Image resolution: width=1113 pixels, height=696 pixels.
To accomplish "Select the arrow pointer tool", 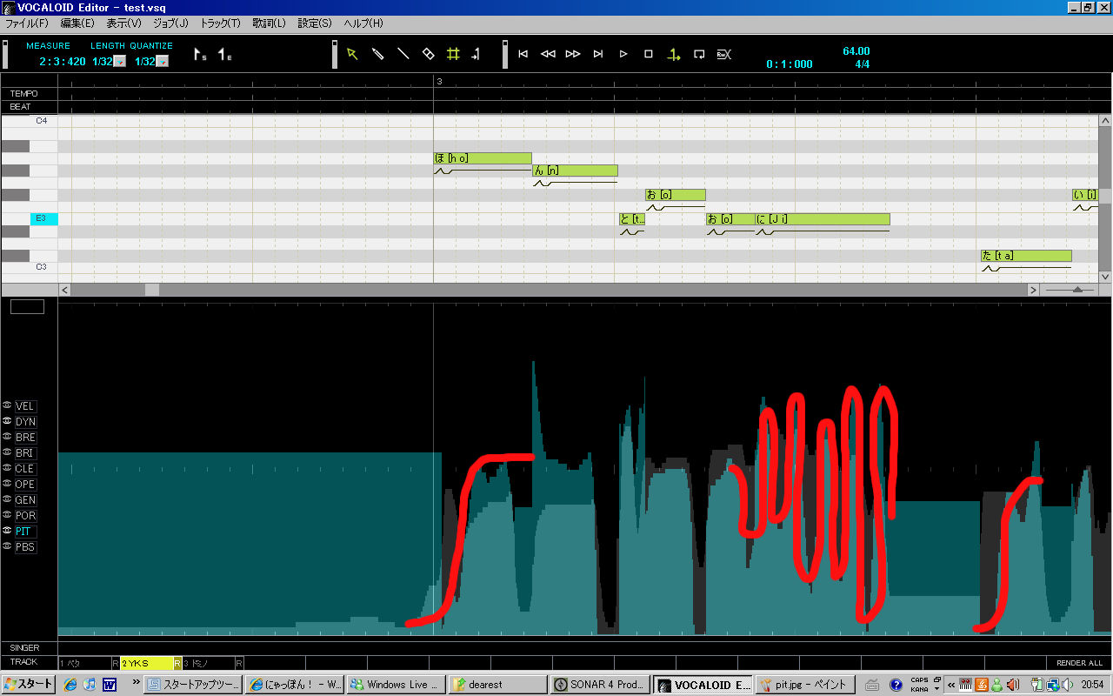I will [352, 54].
